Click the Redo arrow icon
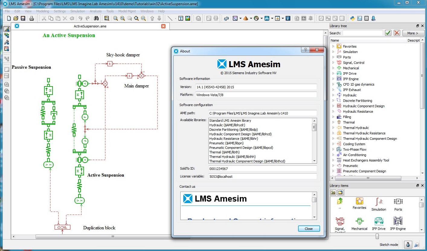 click(88, 18)
